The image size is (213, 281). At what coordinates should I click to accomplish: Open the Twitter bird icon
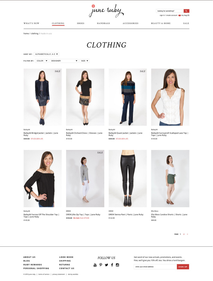[107, 265]
